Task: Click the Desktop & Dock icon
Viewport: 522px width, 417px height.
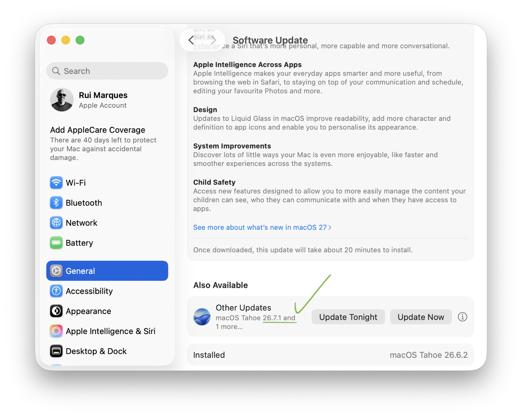Action: point(56,351)
